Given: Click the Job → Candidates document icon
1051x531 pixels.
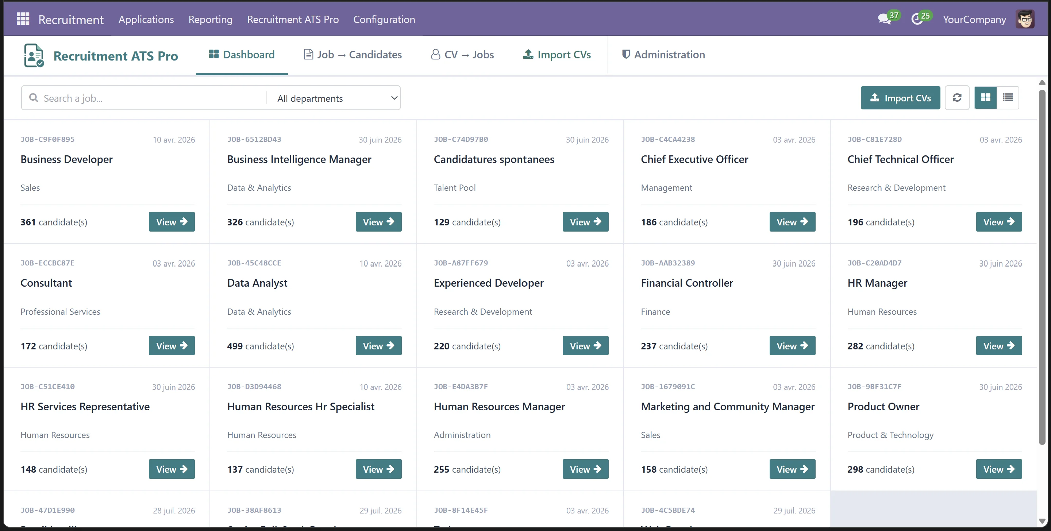Looking at the screenshot, I should [x=308, y=54].
